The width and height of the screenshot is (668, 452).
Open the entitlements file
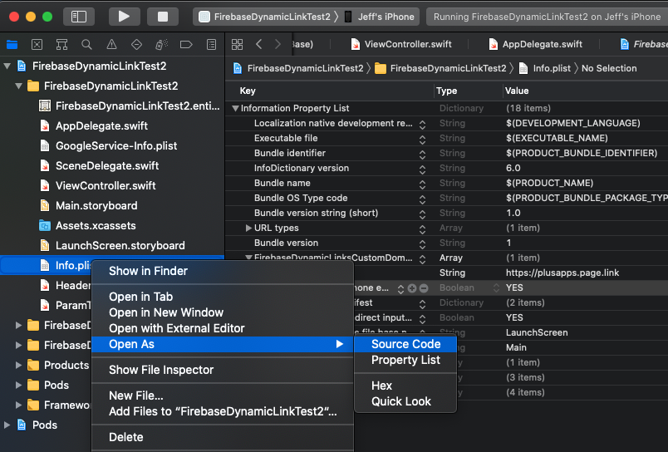coord(130,106)
